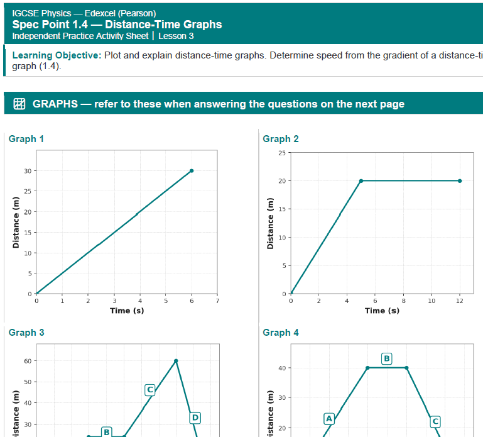Select label B on Graph 3

107,432
